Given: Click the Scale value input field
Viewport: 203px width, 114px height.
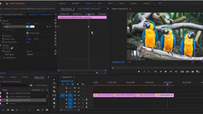Looking at the screenshot, I should pyautogui.click(x=30, y=27).
